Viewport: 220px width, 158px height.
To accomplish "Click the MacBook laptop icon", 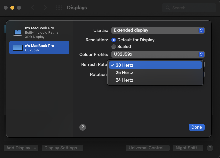I will coord(18,33).
